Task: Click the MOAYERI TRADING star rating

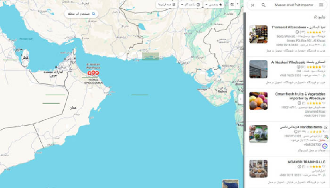Action: 314,167
